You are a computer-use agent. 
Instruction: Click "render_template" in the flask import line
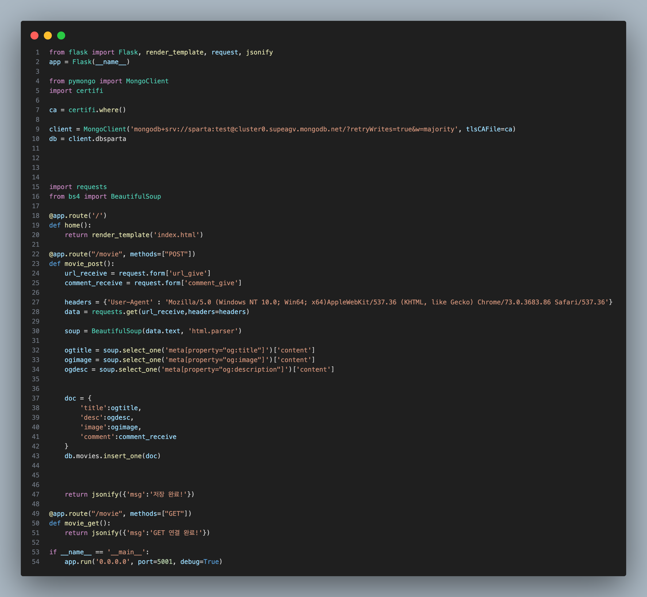[174, 52]
